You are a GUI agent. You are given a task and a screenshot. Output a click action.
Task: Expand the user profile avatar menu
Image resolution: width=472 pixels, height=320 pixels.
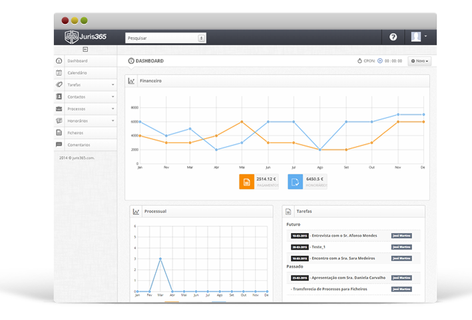pos(419,37)
